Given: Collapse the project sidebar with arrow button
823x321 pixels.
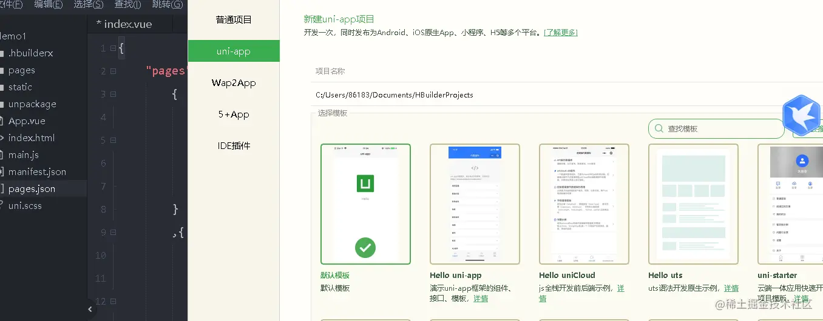Looking at the screenshot, I should tap(90, 309).
